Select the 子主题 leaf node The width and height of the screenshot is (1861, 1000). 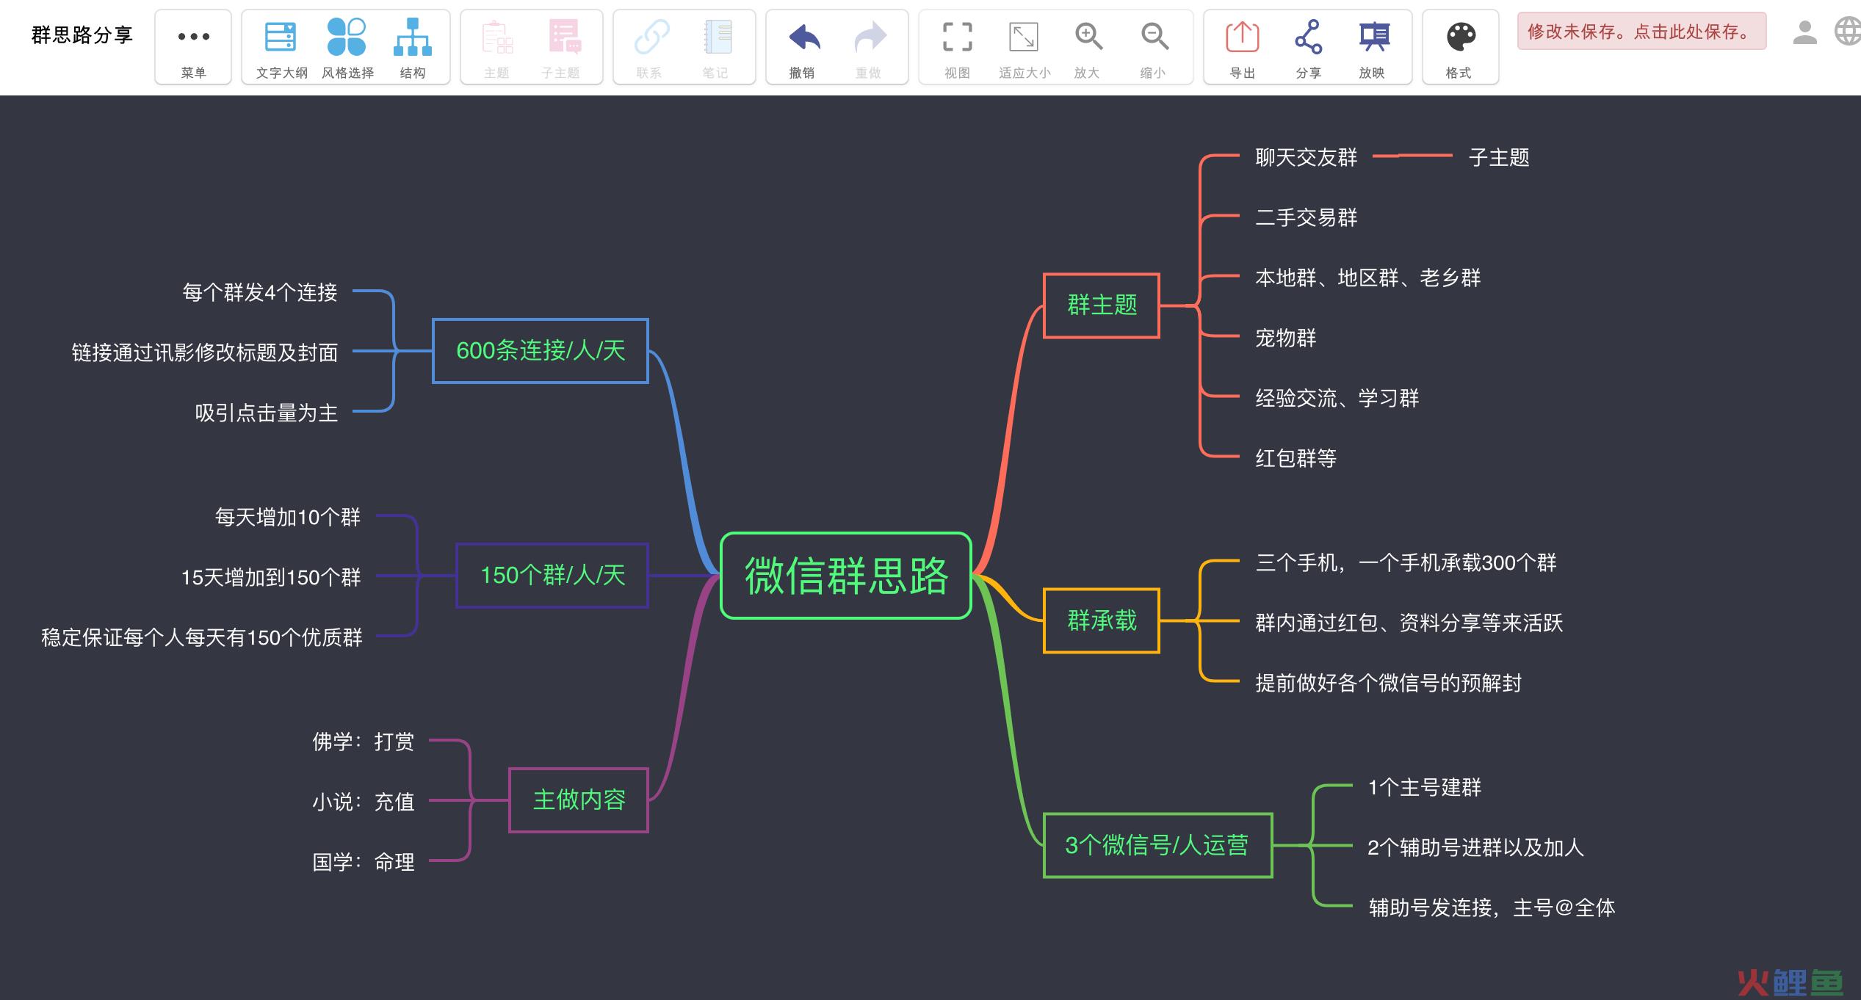(1499, 157)
